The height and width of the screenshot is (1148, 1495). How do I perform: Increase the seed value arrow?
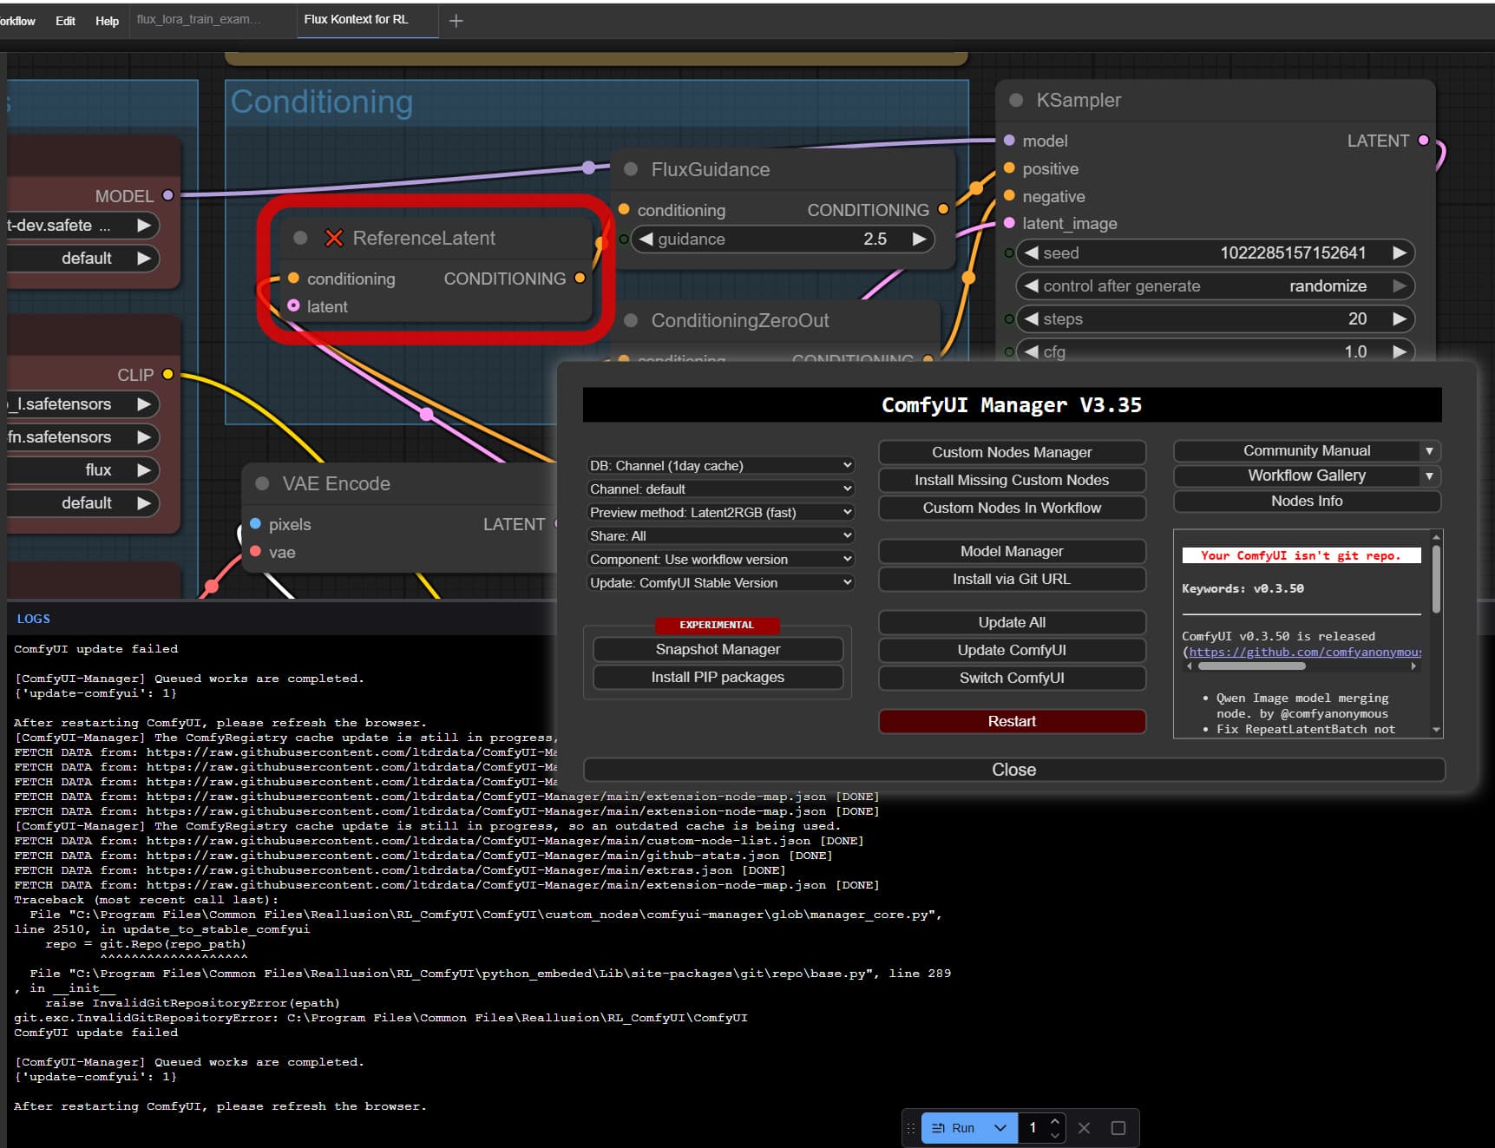[x=1400, y=253]
